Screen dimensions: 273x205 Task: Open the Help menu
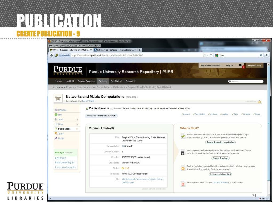(98, 45)
